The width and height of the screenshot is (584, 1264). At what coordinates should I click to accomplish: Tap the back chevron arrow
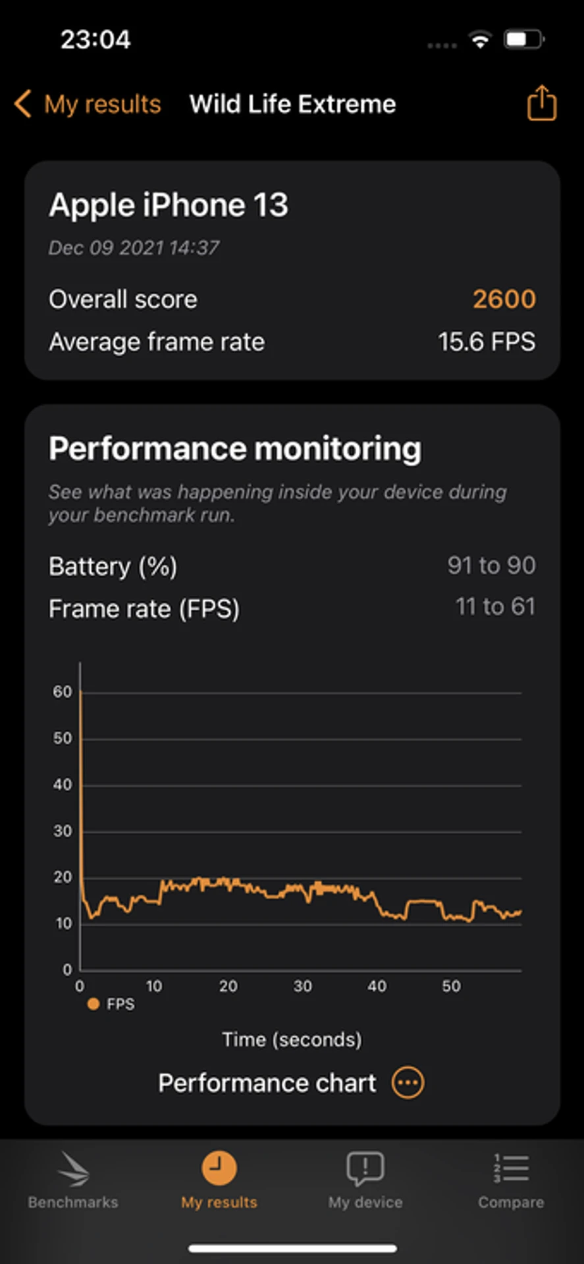click(x=23, y=104)
